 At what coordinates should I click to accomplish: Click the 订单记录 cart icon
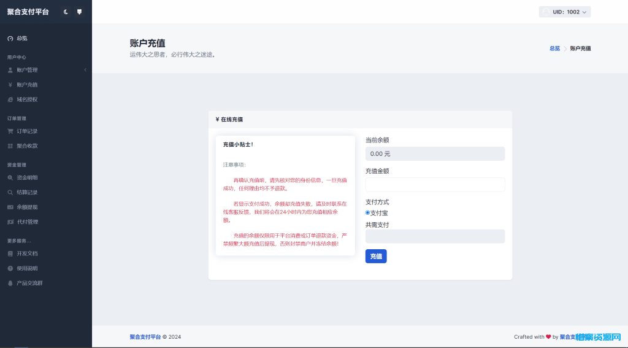pyautogui.click(x=10, y=131)
